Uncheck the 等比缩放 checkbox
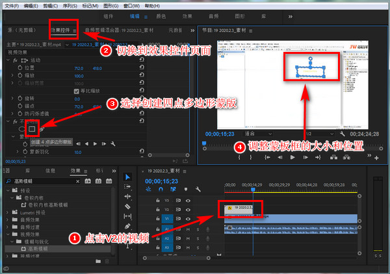The width and height of the screenshot is (390, 274). 76,91
